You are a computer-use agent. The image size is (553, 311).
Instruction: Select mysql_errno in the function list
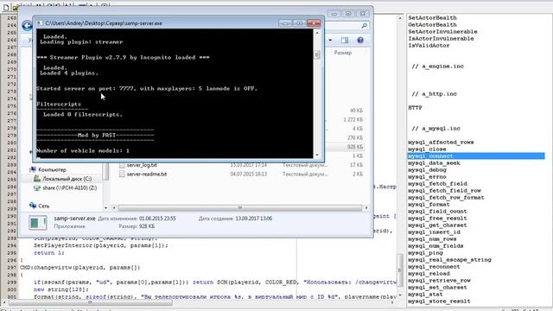point(427,176)
